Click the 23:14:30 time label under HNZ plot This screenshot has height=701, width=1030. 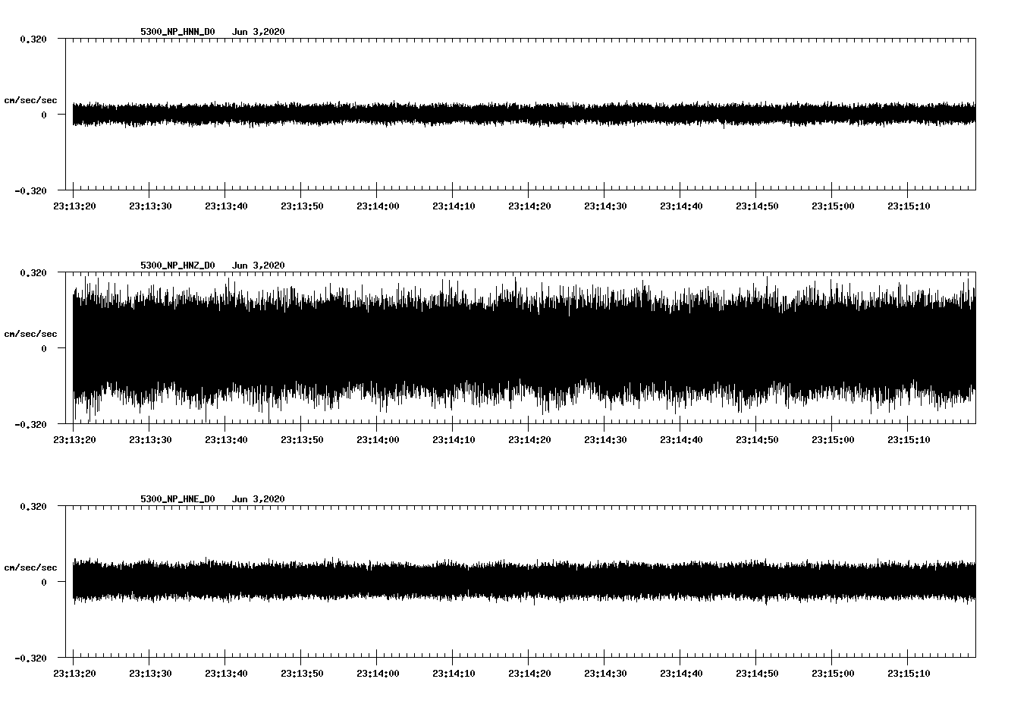[x=605, y=439]
